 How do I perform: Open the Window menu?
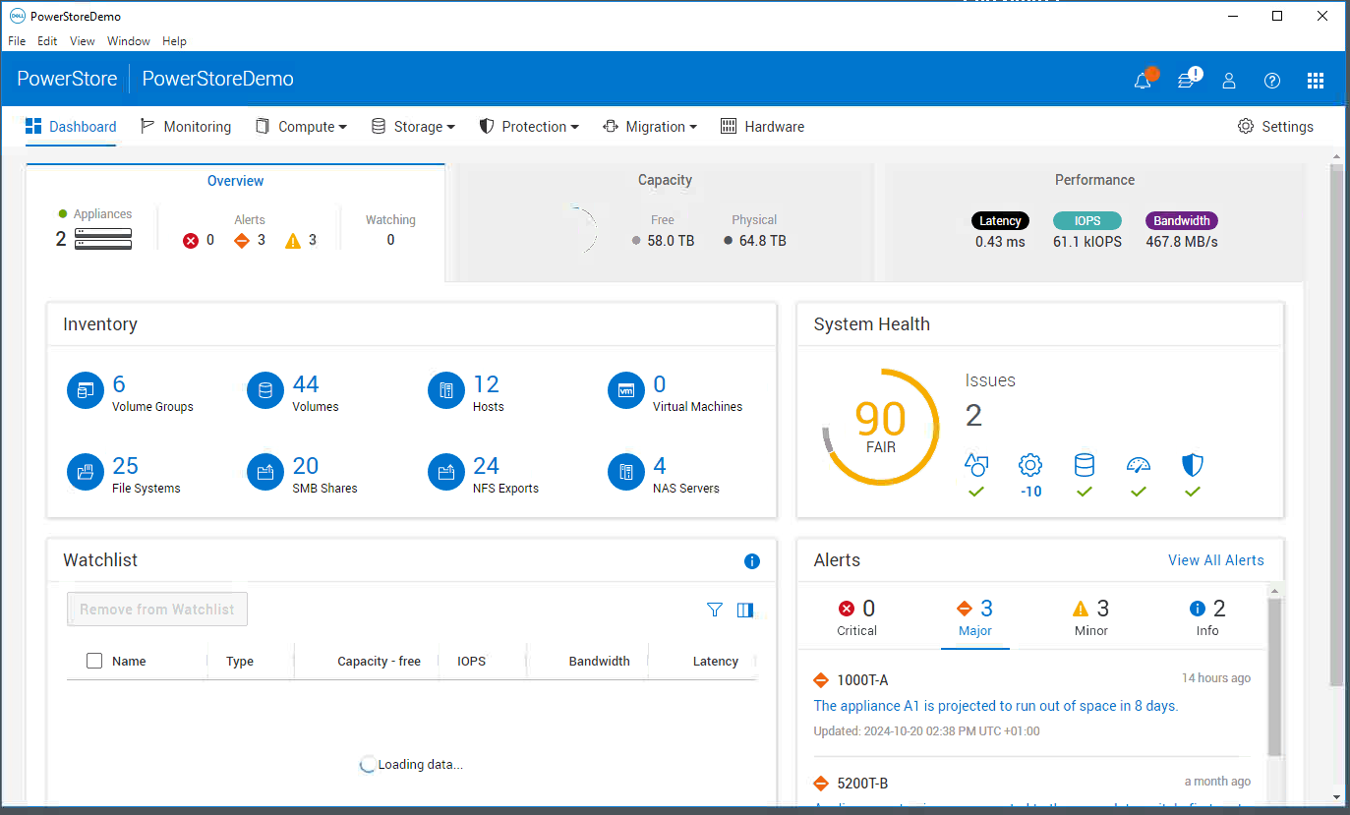click(x=129, y=41)
